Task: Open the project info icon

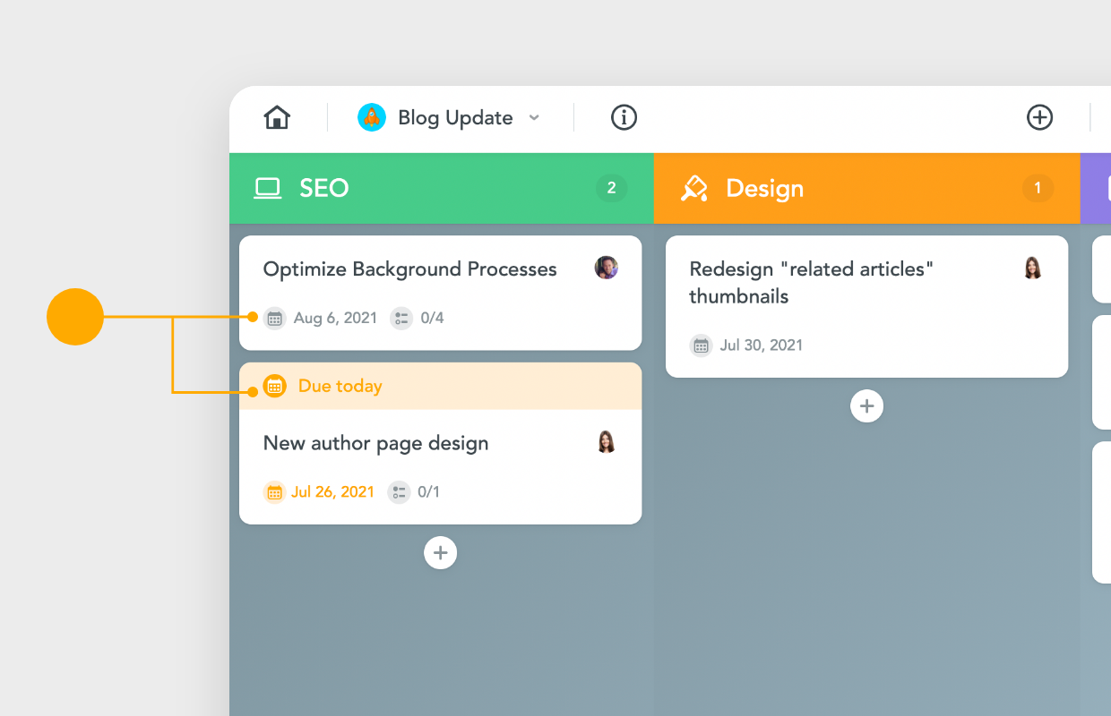Action: tap(624, 117)
